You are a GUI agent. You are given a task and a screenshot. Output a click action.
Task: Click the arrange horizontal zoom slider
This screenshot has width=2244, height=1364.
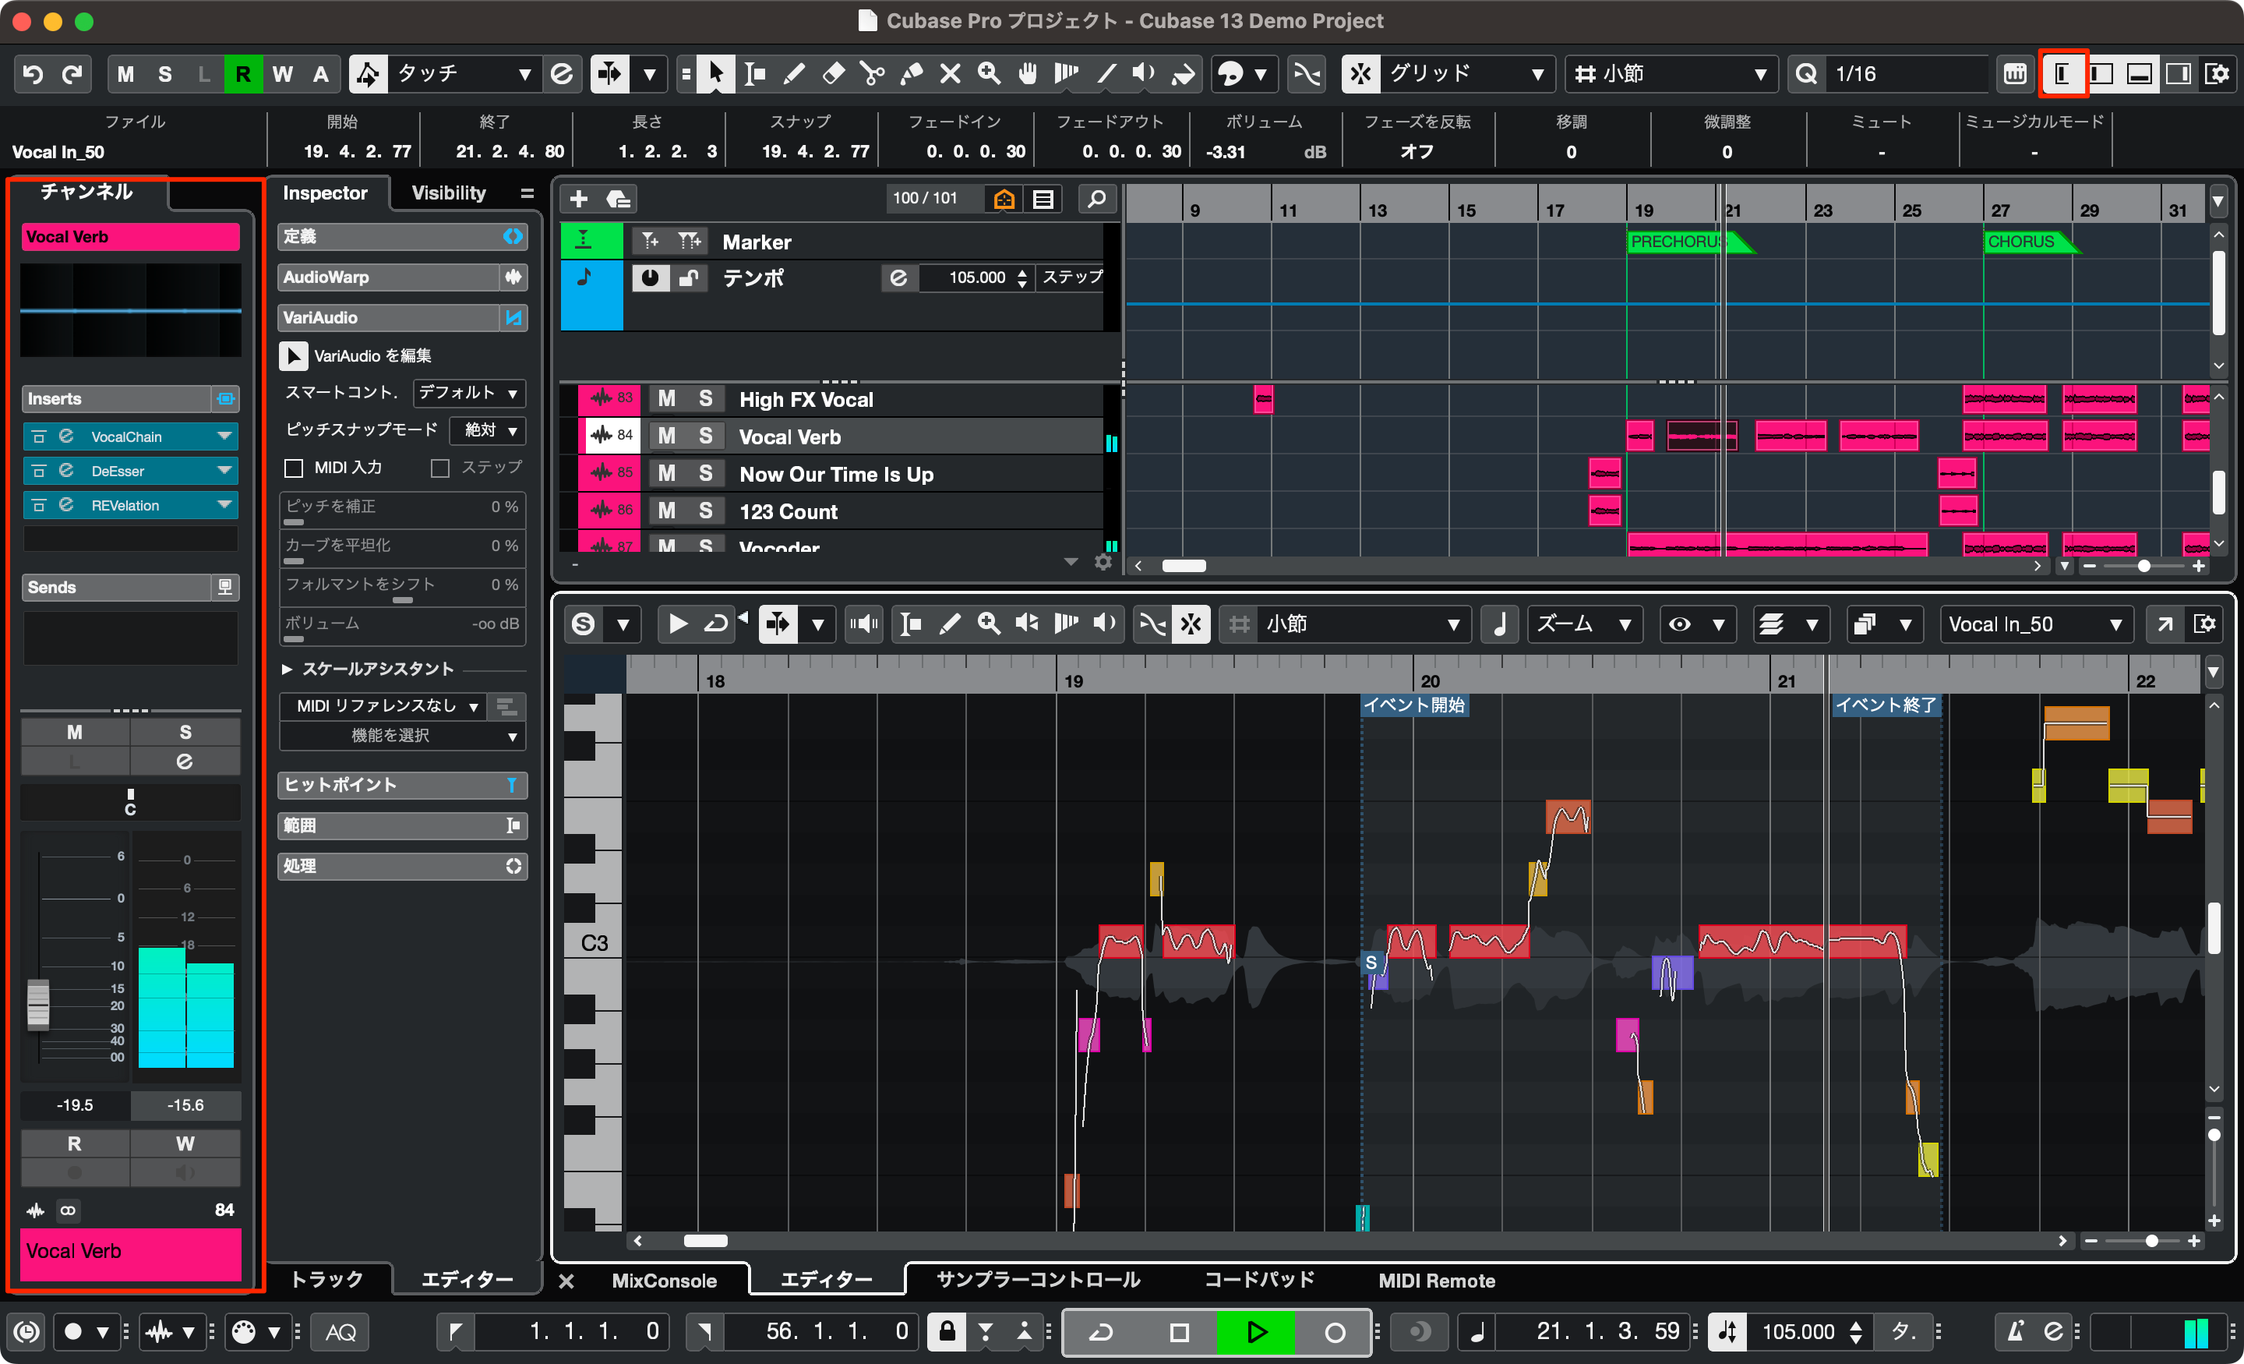pos(2143,566)
